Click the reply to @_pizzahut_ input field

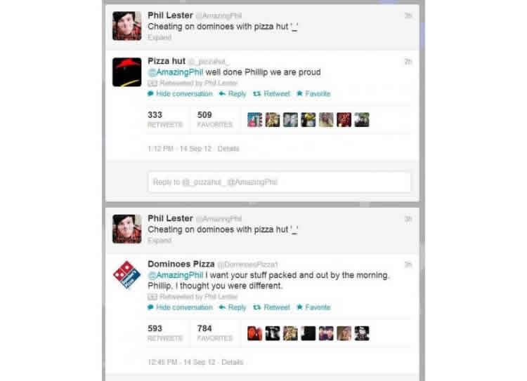pos(279,182)
